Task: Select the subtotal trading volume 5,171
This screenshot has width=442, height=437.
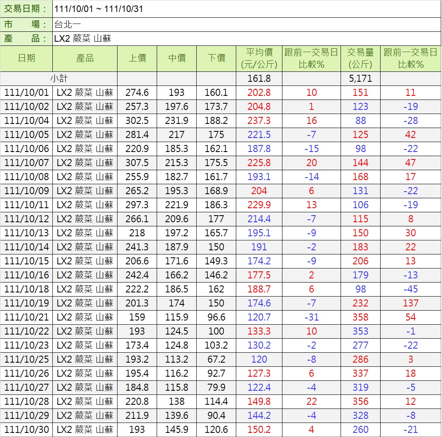Action: pos(360,78)
